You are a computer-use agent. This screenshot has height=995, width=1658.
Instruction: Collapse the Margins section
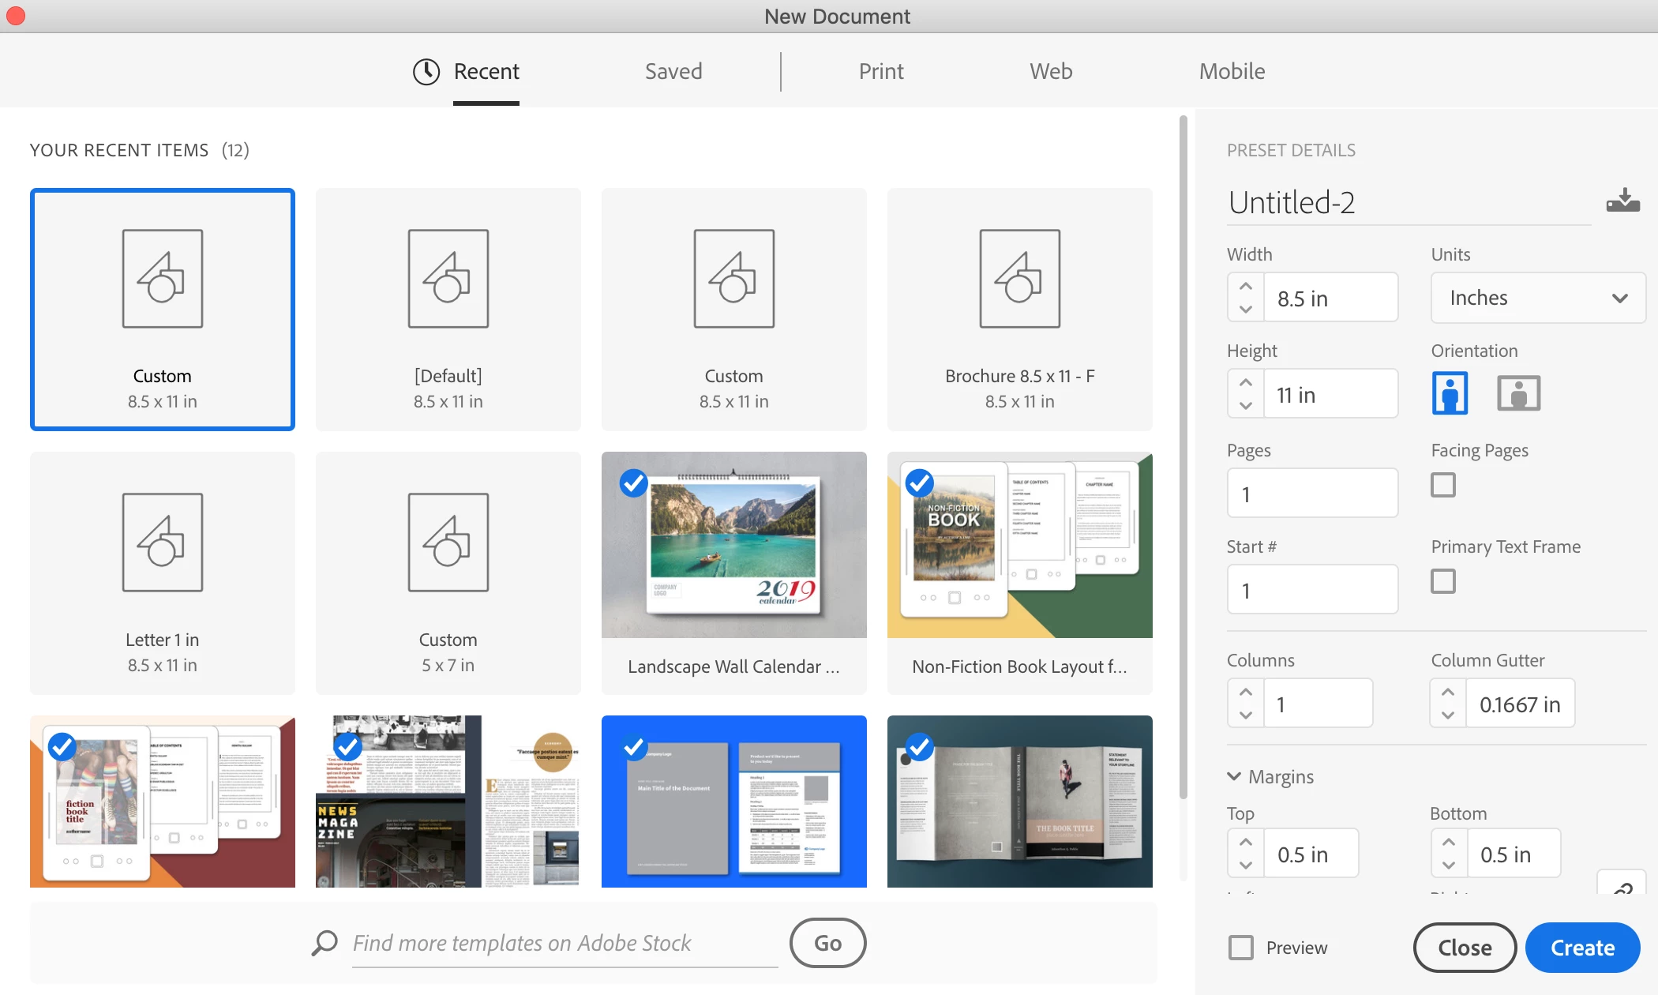coord(1234,776)
